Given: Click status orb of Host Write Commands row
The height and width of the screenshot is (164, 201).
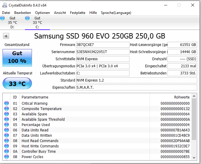Looking at the screenshot, I should pyautogui.click(x=7, y=146).
